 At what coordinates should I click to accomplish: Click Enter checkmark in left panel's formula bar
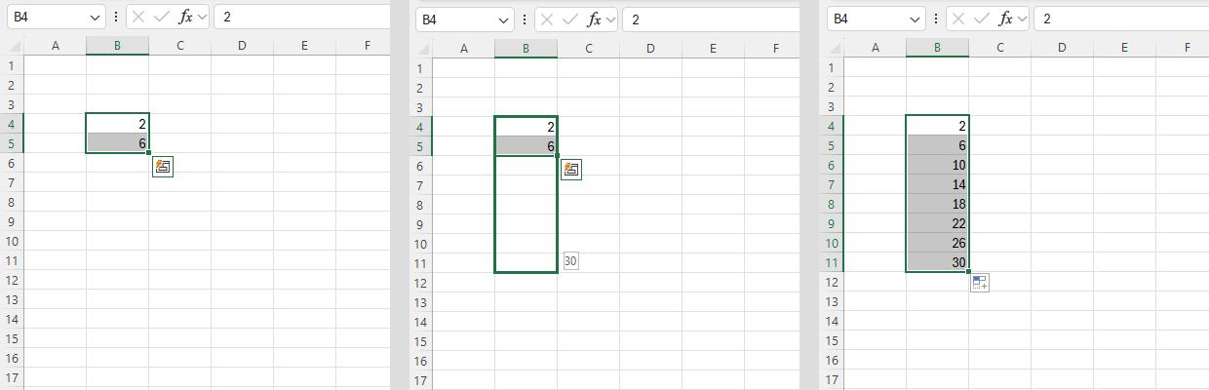click(x=161, y=18)
